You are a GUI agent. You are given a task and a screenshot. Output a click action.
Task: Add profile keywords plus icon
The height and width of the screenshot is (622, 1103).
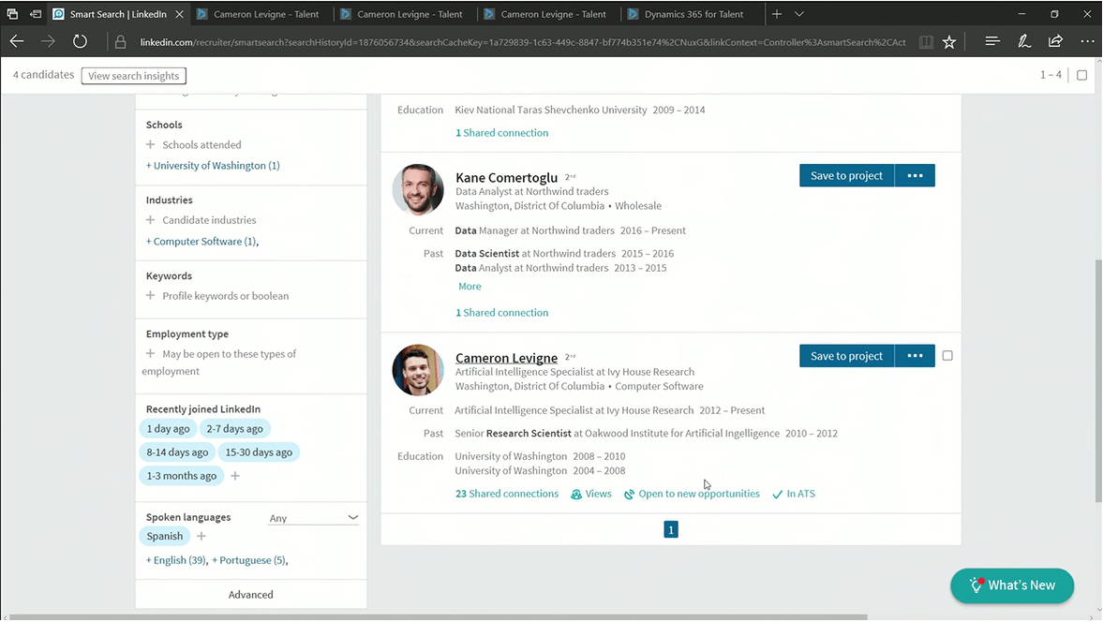tap(150, 296)
